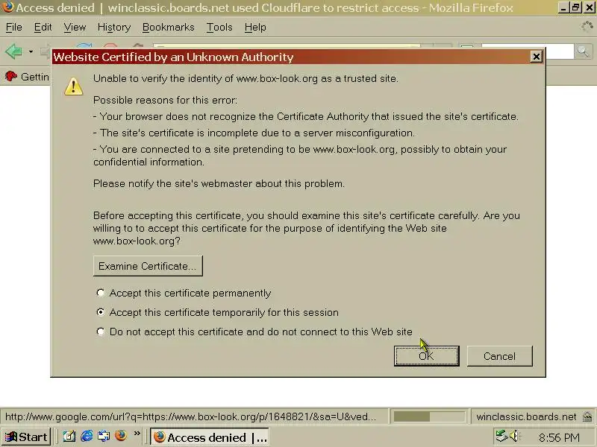597x447 pixels.
Task: Open the History menu
Action: 114,28
